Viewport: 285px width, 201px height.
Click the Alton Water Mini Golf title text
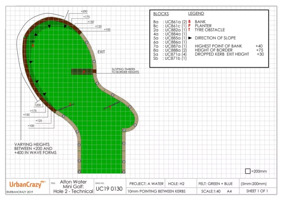pos(73,187)
